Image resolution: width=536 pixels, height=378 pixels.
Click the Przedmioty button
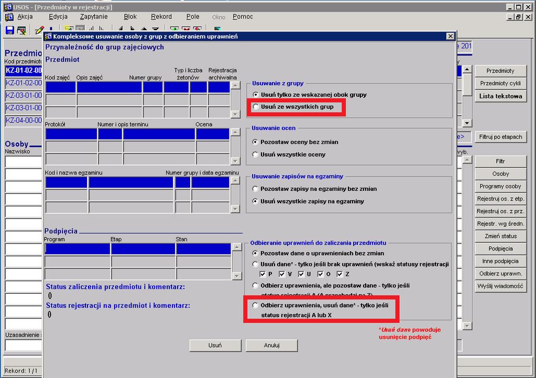pyautogui.click(x=500, y=71)
